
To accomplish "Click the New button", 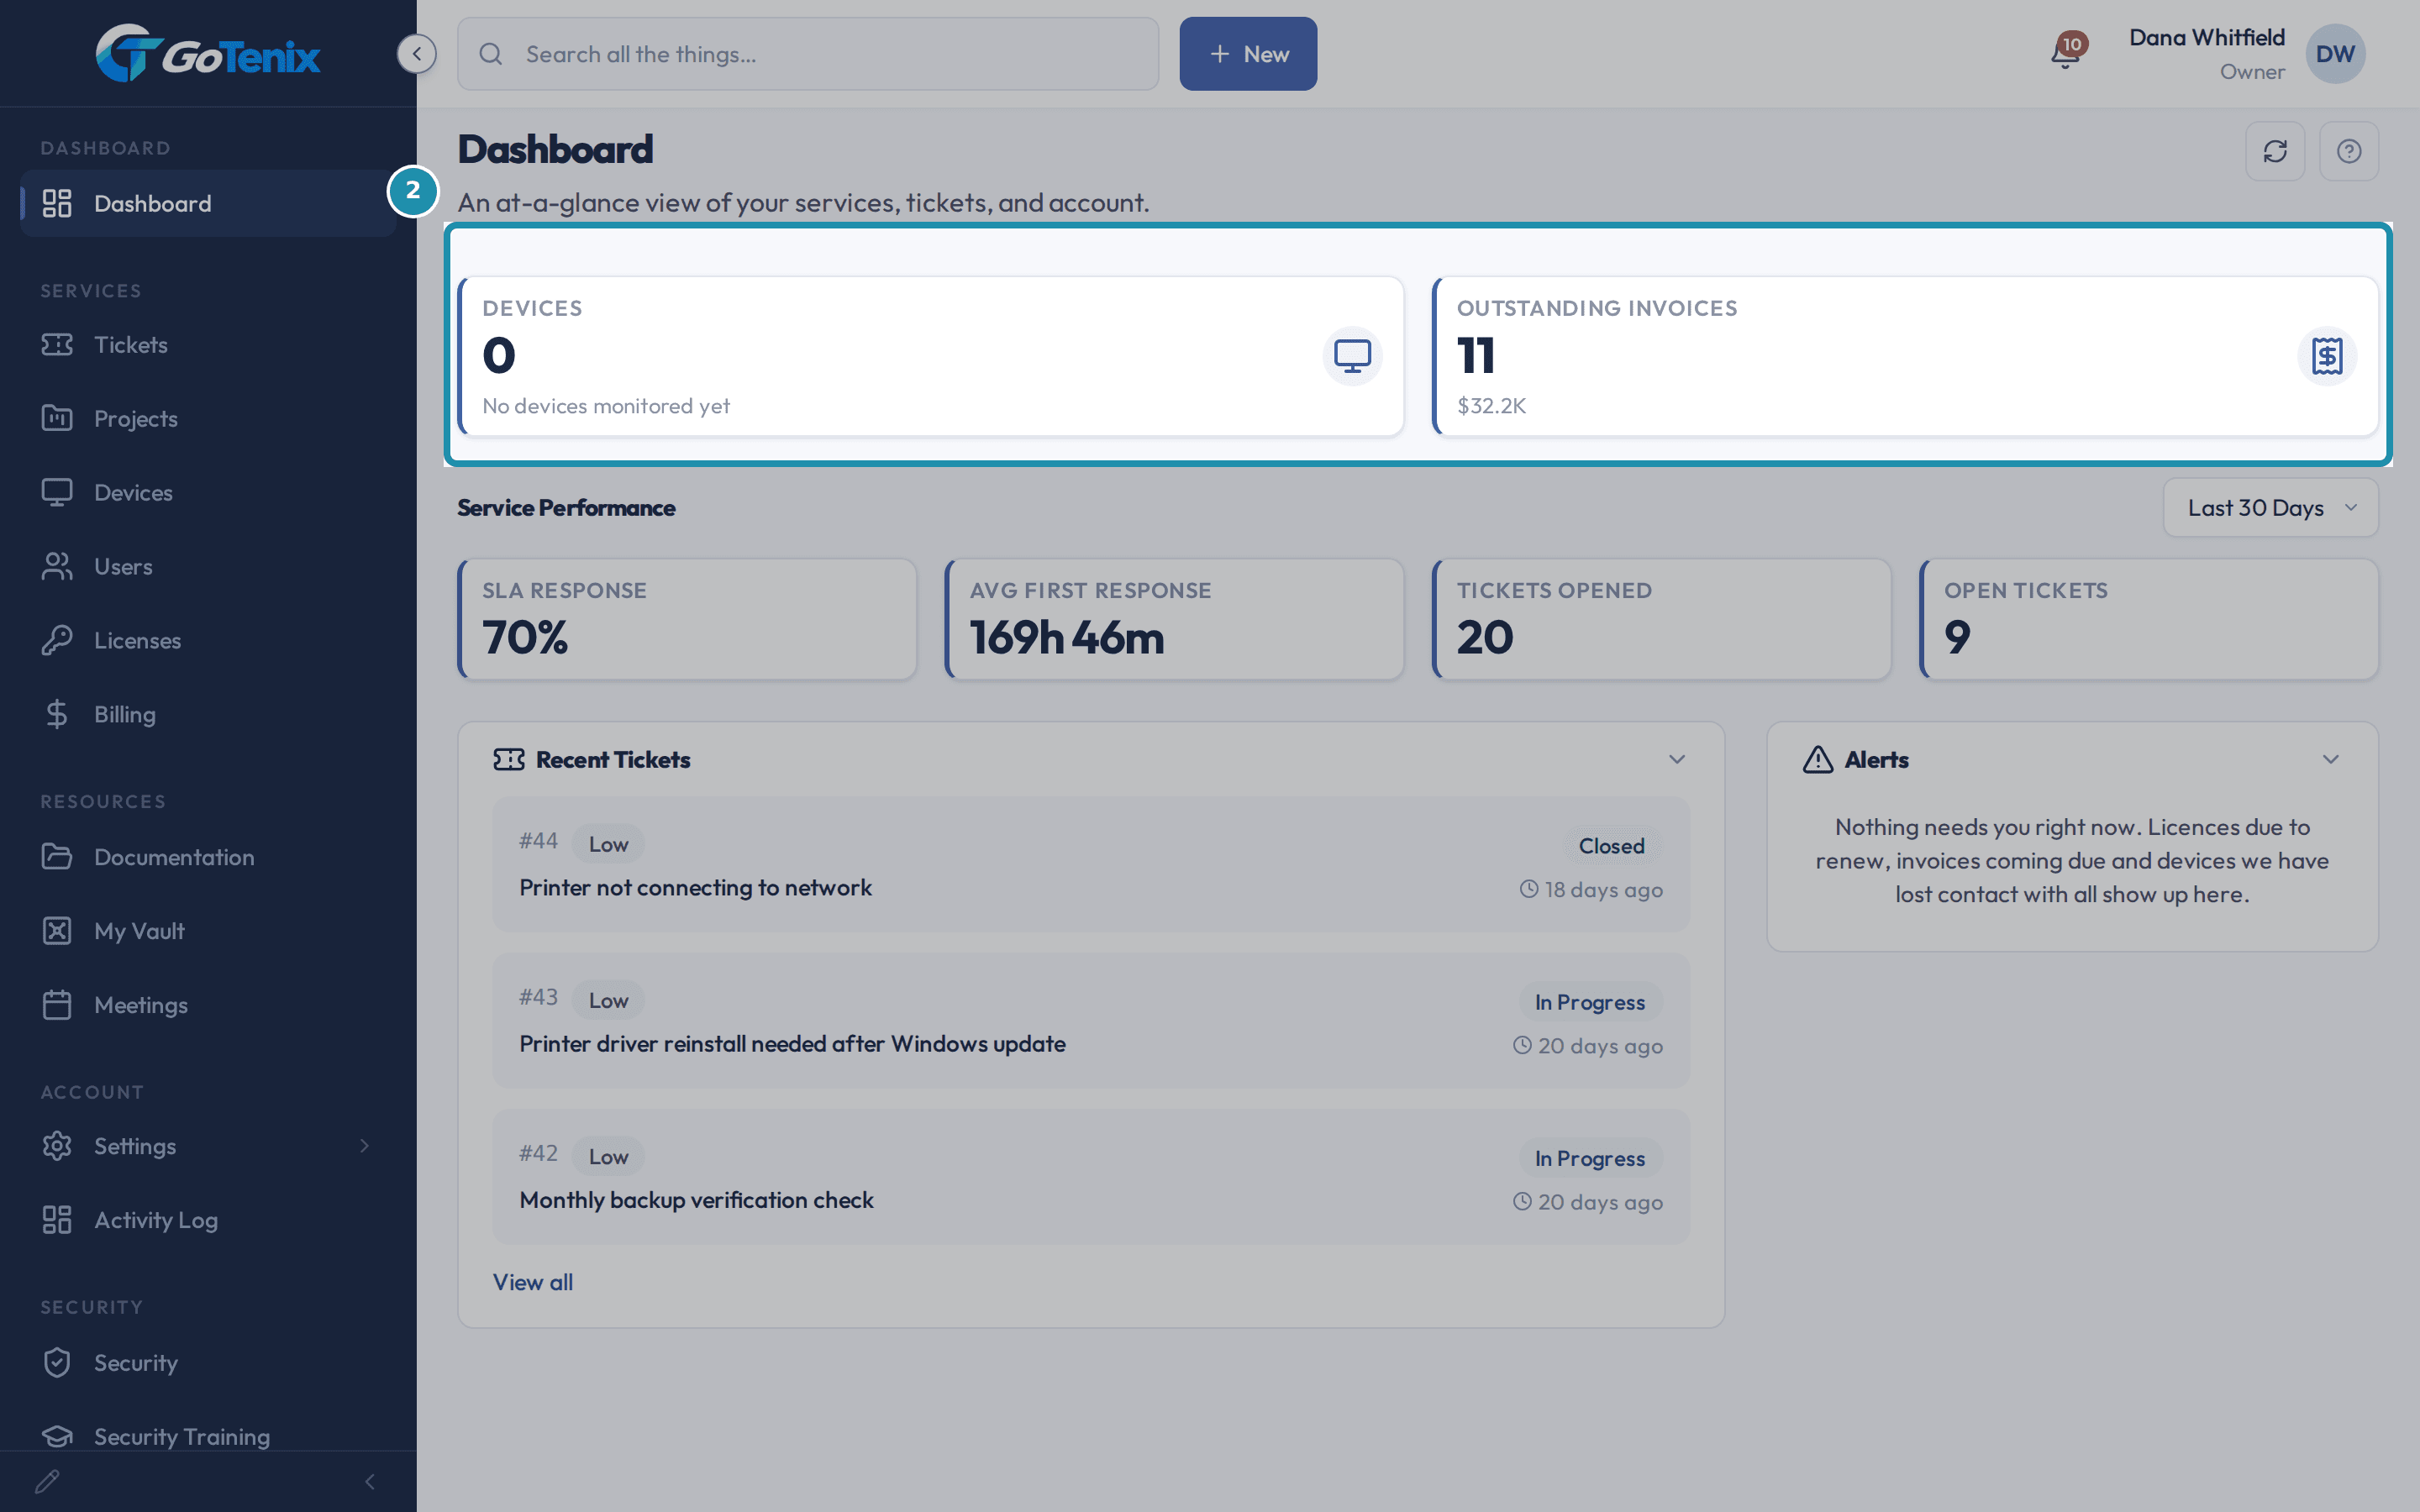I will [x=1248, y=54].
